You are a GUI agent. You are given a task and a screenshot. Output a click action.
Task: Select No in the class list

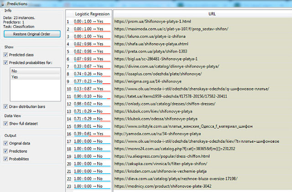tap(36, 71)
